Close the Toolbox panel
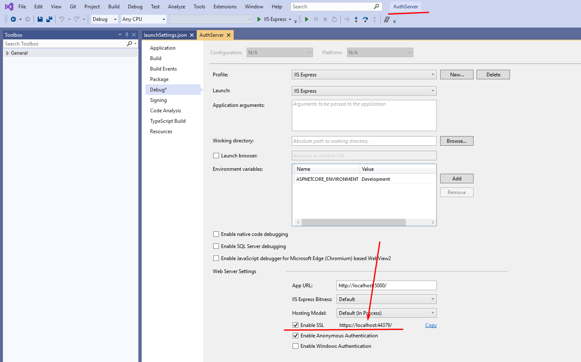Viewport: 581px width, 362px height. point(134,35)
